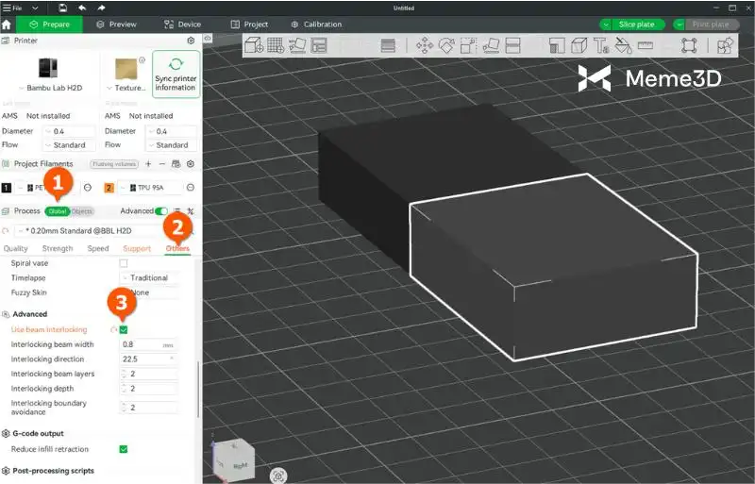This screenshot has height=484, width=755.
Task: Enable the Spiral vase checkbox
Action: pos(124,263)
